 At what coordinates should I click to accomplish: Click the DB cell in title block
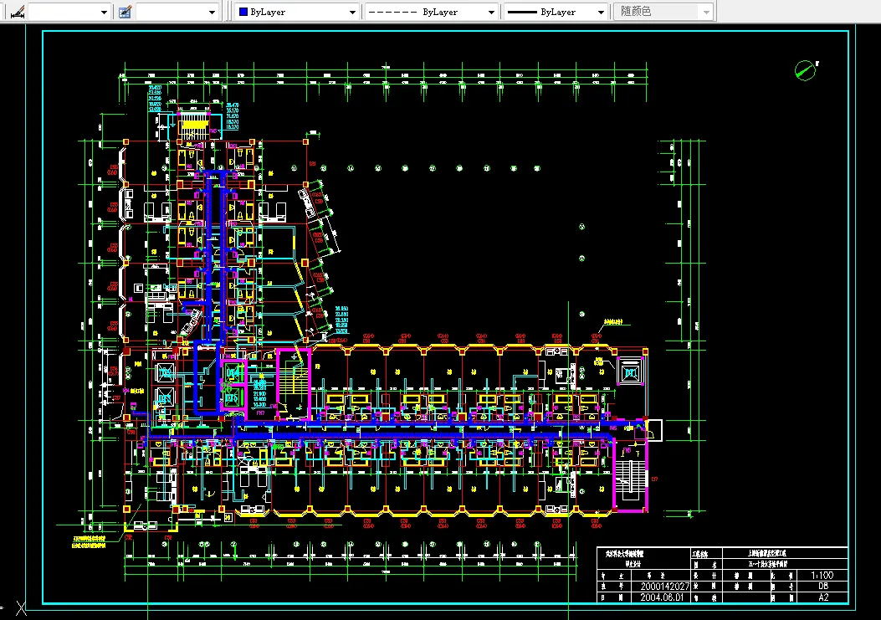(x=823, y=586)
